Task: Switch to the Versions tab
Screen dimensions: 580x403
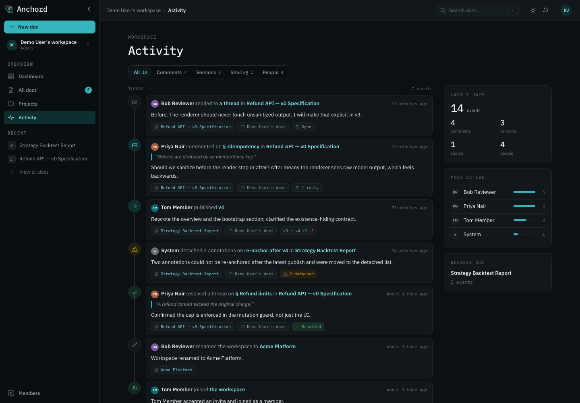Action: pyautogui.click(x=208, y=73)
